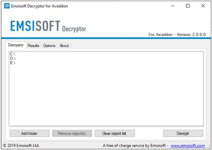Maximize the Emsisoft Decryptor window
Screen dimensions: 212x150
pyautogui.click(x=188, y=6)
